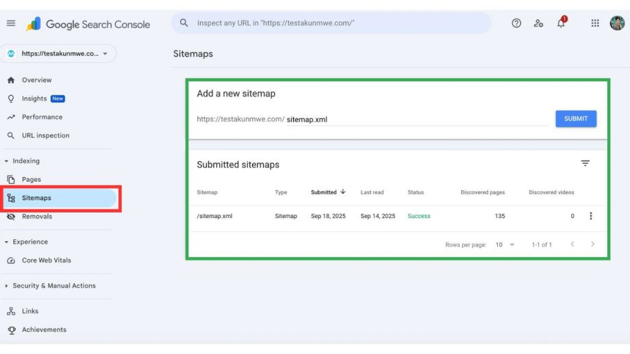Click the New badge beside Insights
Image resolution: width=630 pixels, height=354 pixels.
click(58, 98)
